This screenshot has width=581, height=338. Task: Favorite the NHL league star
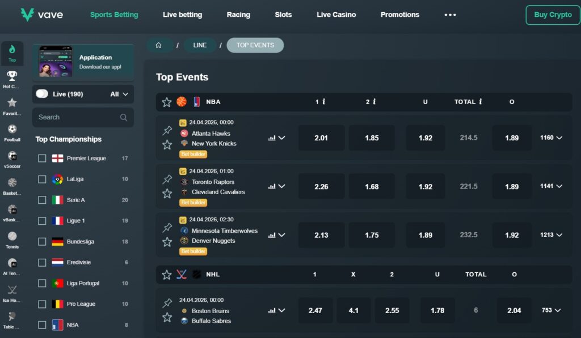click(167, 275)
